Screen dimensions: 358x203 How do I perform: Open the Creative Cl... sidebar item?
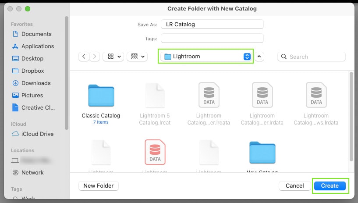(33, 107)
